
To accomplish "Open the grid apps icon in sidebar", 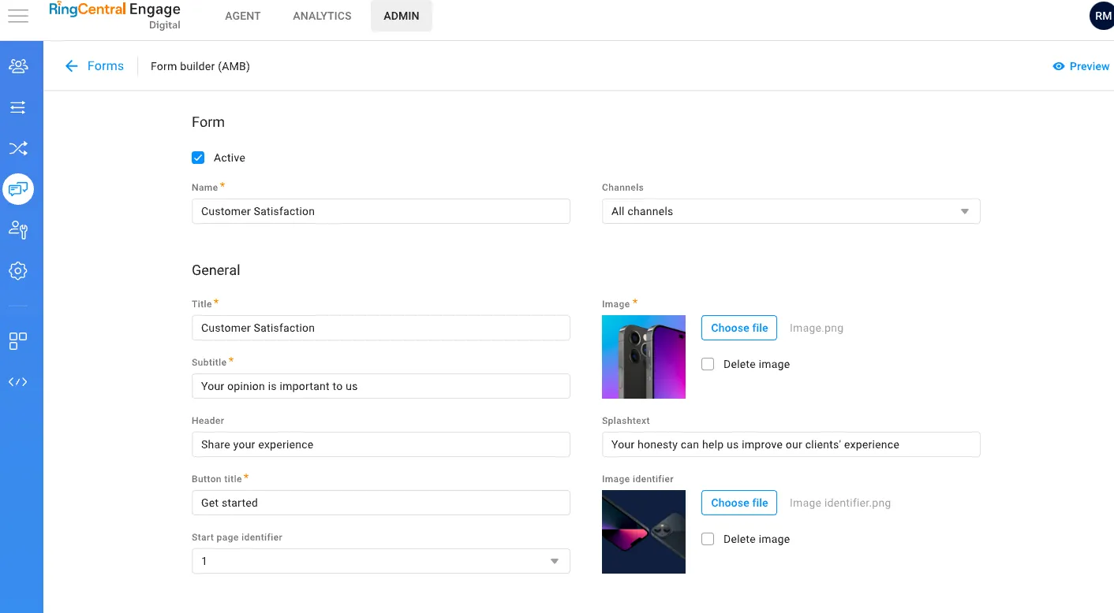I will pyautogui.click(x=18, y=341).
